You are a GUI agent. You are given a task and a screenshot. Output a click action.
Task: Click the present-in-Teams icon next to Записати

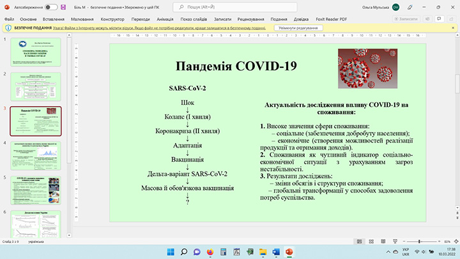point(427,19)
